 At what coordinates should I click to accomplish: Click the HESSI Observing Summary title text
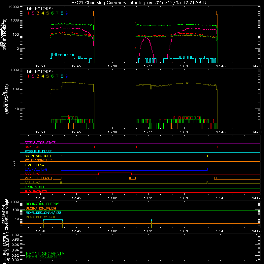point(140,3)
